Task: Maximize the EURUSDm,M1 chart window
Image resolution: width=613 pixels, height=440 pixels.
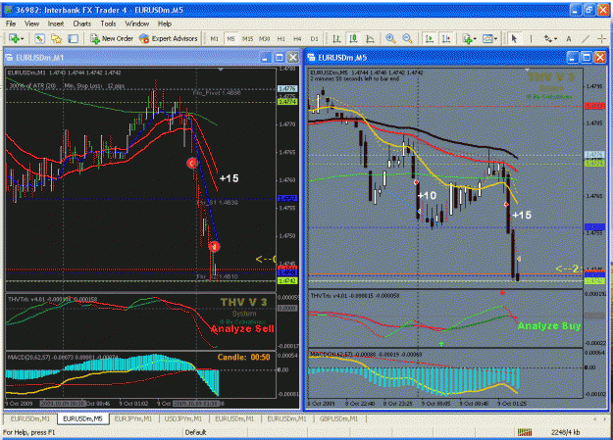Action: pyautogui.click(x=280, y=58)
